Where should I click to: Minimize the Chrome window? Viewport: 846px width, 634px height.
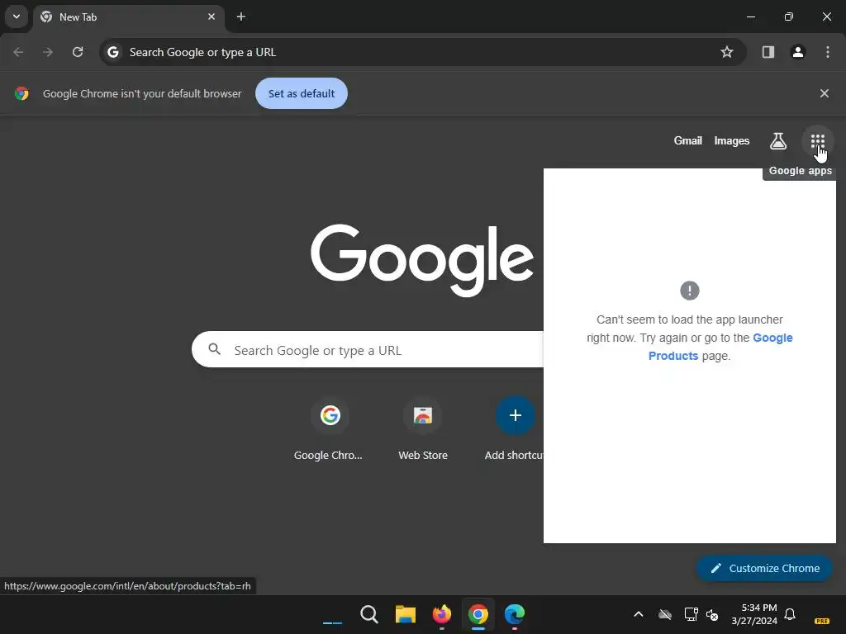click(x=750, y=17)
